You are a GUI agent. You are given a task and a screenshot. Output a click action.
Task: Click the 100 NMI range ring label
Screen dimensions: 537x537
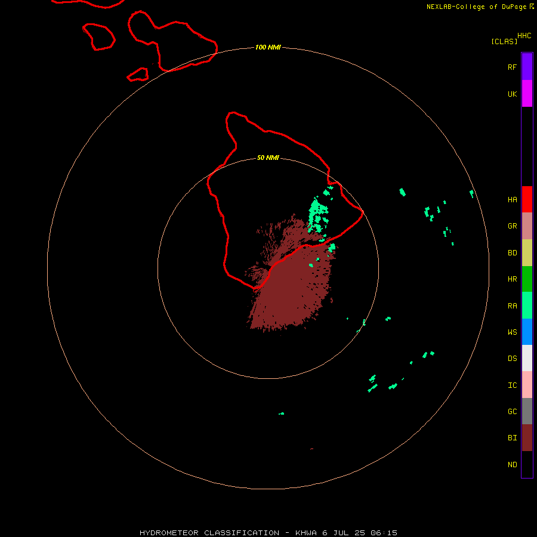pyautogui.click(x=268, y=47)
